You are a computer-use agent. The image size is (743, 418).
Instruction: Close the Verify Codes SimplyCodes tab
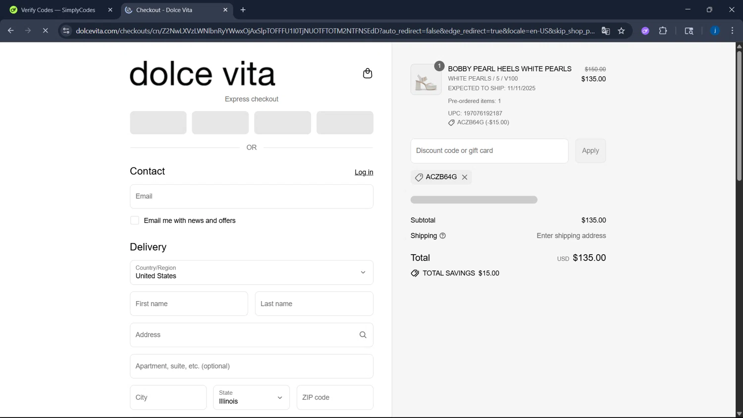pos(110,10)
